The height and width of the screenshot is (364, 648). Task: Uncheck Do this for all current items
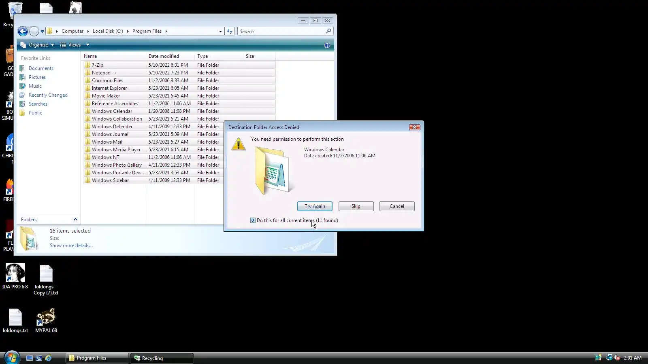click(x=253, y=220)
